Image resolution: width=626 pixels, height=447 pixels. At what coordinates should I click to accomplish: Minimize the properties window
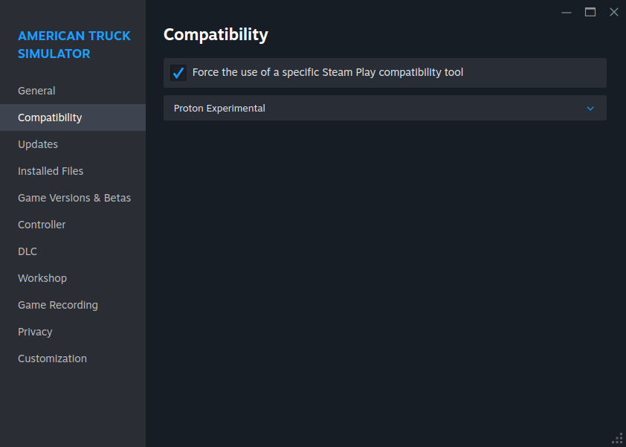pos(566,13)
